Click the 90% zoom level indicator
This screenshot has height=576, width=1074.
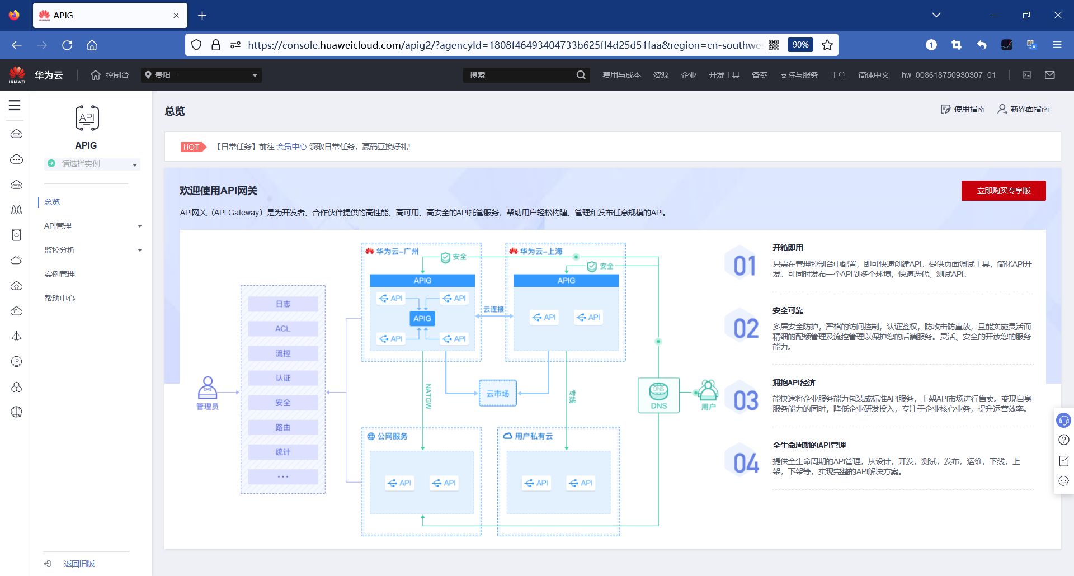pyautogui.click(x=800, y=45)
